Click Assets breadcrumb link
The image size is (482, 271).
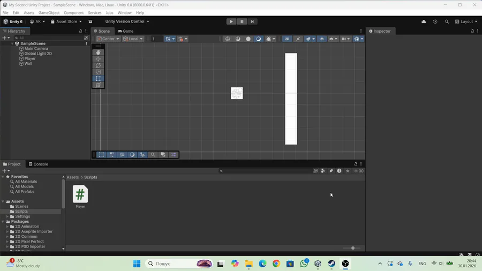(x=72, y=177)
